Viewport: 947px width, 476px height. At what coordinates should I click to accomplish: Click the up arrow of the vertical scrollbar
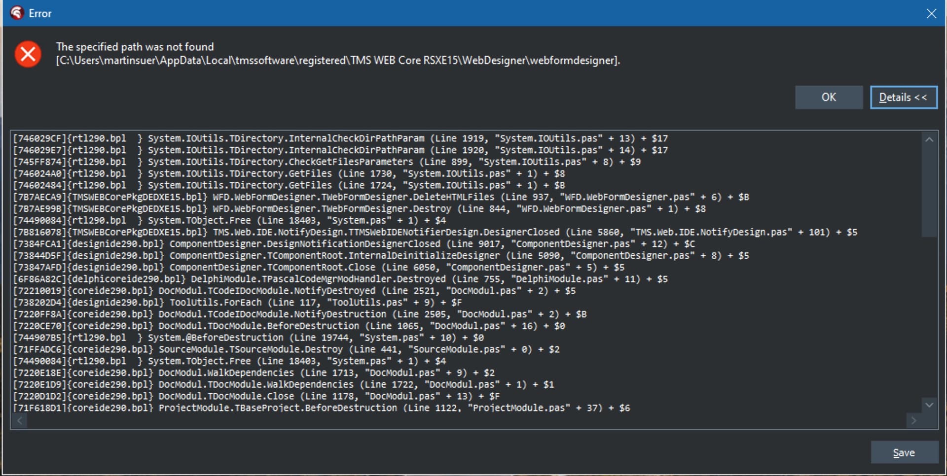[929, 139]
